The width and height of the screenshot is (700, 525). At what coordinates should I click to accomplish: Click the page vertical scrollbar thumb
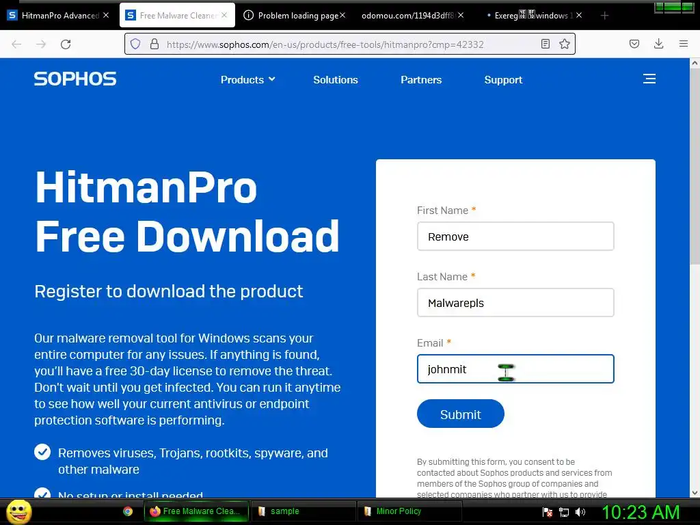point(695,167)
